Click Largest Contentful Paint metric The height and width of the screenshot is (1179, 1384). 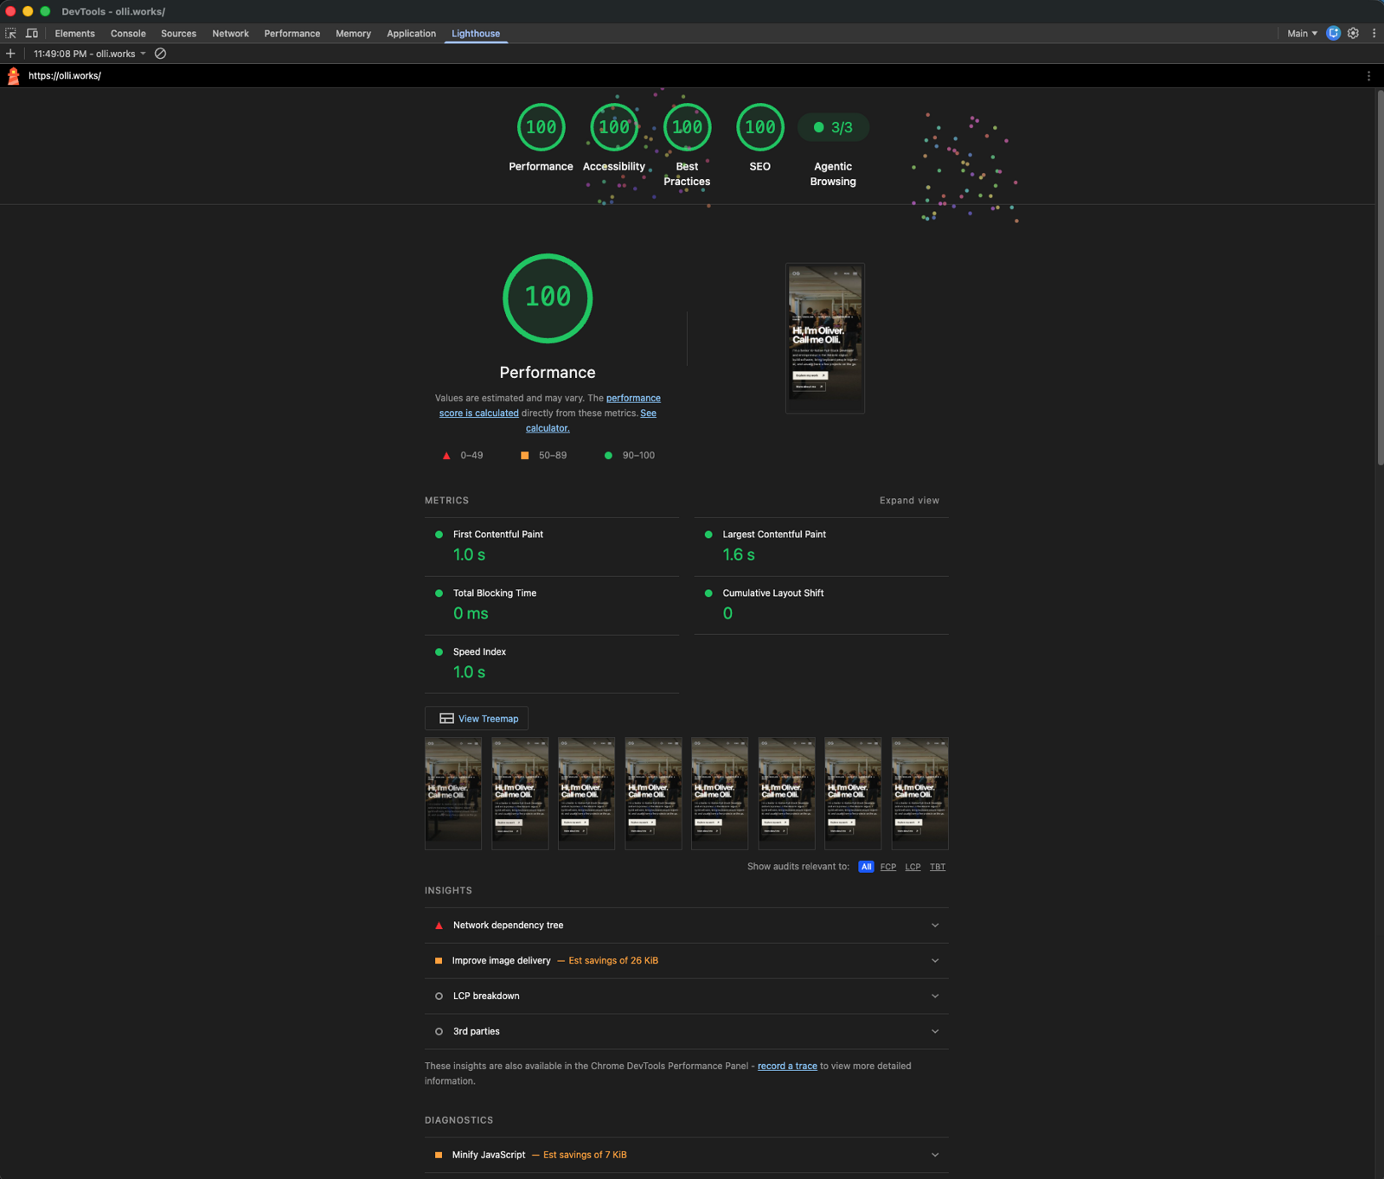822,547
